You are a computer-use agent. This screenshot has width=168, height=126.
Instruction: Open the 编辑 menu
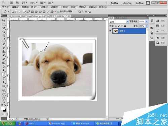pos(15,7)
